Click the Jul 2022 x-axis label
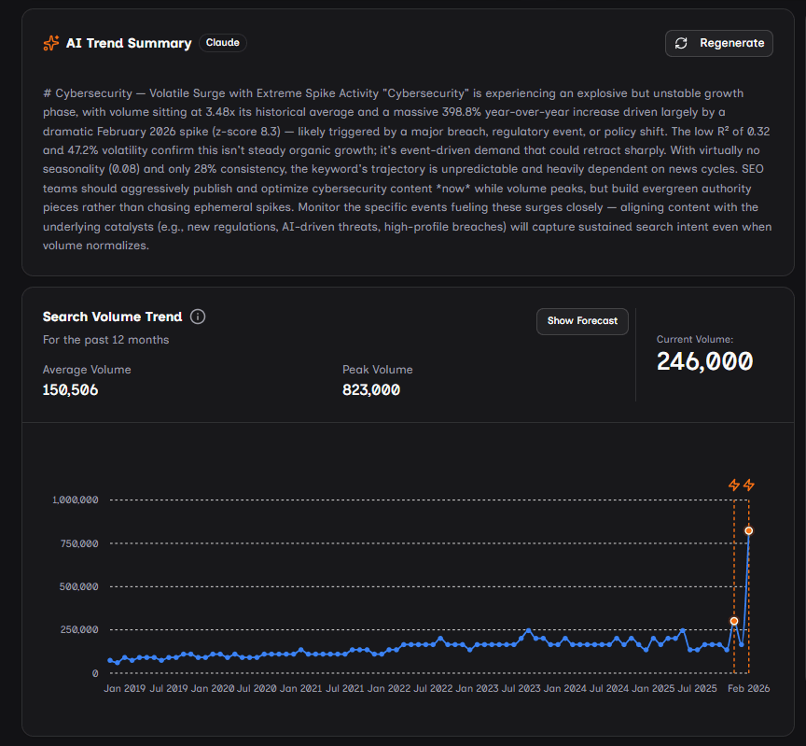806x746 pixels. [x=433, y=688]
